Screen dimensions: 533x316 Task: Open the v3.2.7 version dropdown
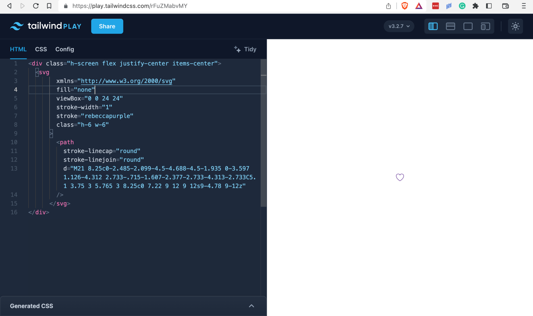[x=399, y=26]
